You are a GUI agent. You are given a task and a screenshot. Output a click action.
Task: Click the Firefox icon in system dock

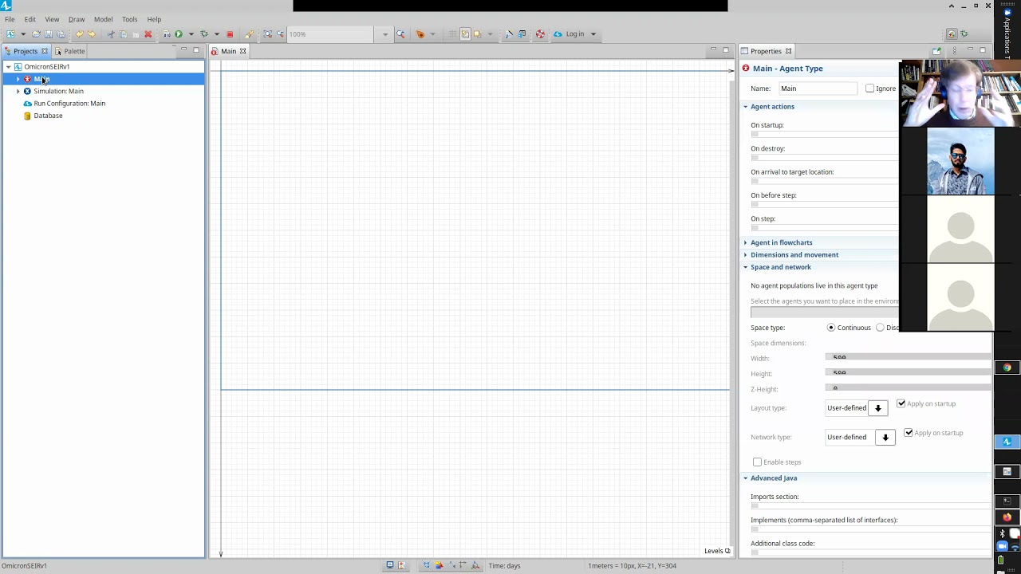point(1007,517)
